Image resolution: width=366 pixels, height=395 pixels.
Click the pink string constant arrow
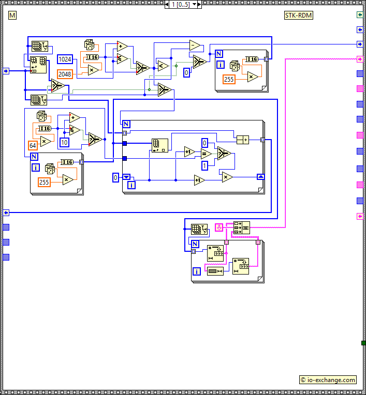tap(219, 227)
